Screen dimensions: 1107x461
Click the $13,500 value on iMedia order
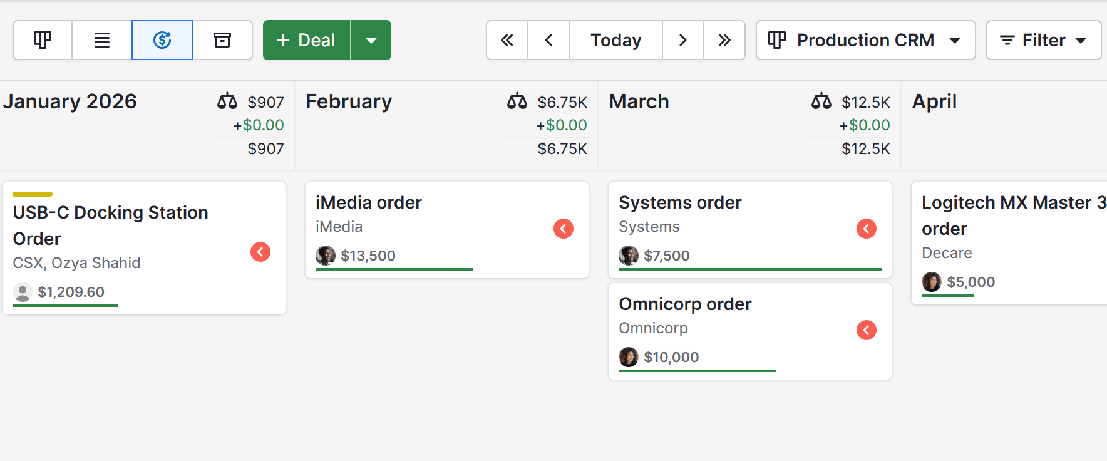point(368,256)
